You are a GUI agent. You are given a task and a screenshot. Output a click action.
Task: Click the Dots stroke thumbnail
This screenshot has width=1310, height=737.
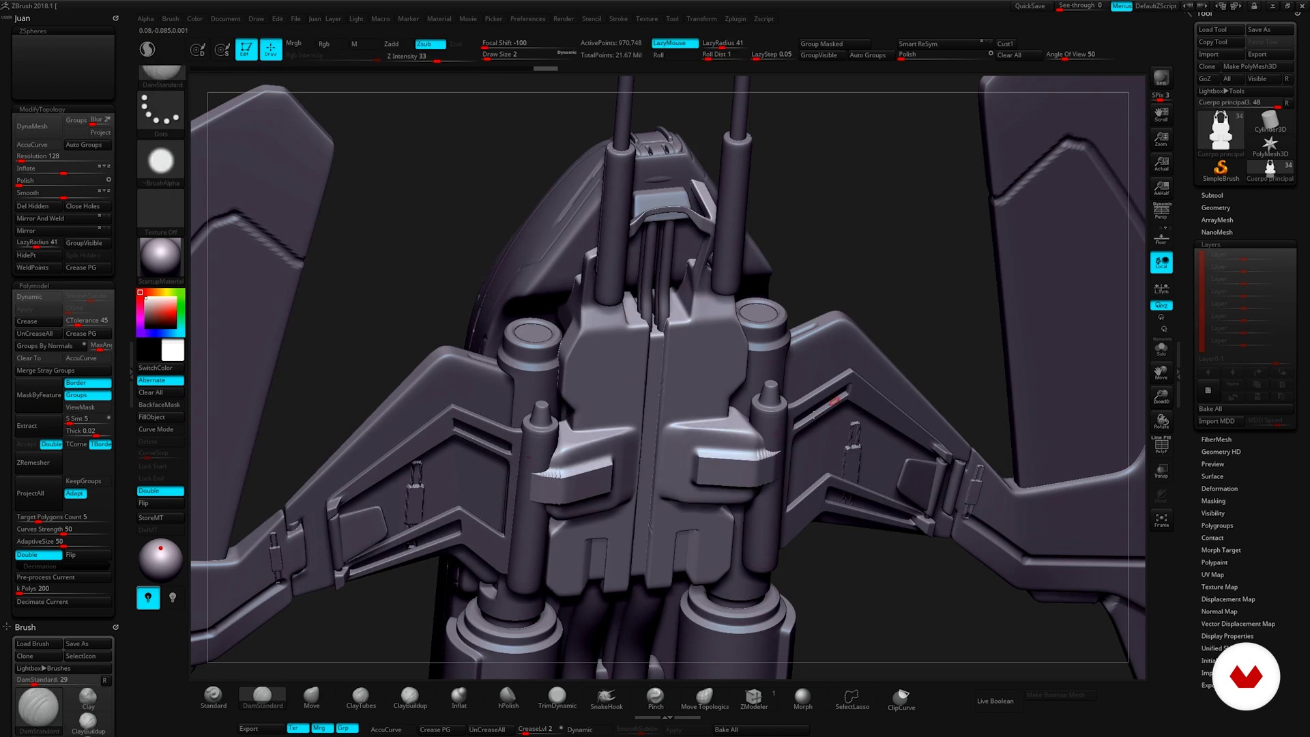coord(161,111)
